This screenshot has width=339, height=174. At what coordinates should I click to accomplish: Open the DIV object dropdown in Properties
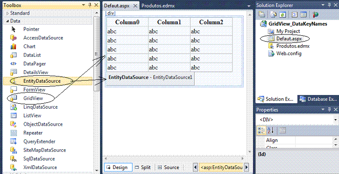tap(335, 120)
